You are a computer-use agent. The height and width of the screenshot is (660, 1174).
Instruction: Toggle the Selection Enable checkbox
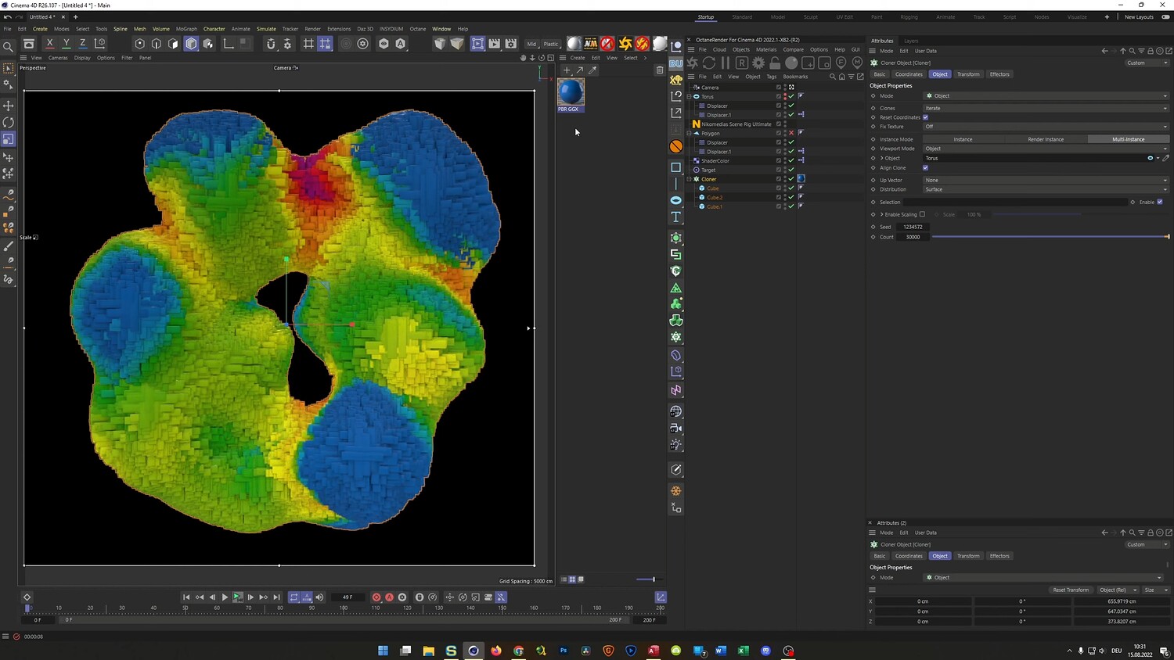point(1159,202)
